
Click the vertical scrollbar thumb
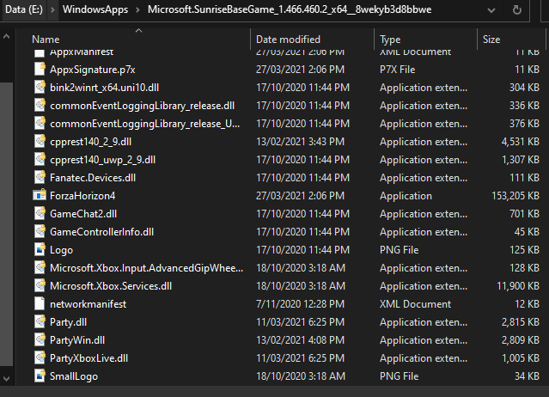(6, 224)
